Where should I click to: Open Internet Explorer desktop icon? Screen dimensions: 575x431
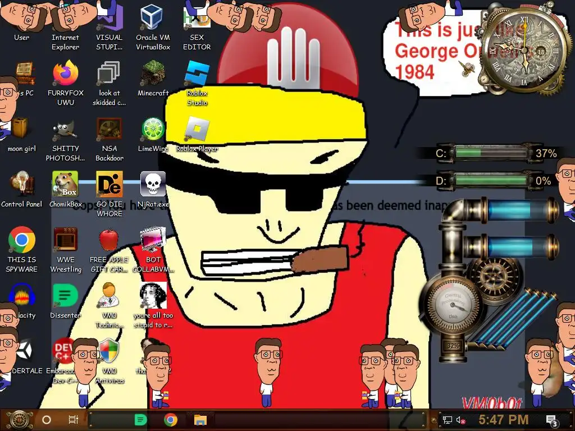point(65,26)
